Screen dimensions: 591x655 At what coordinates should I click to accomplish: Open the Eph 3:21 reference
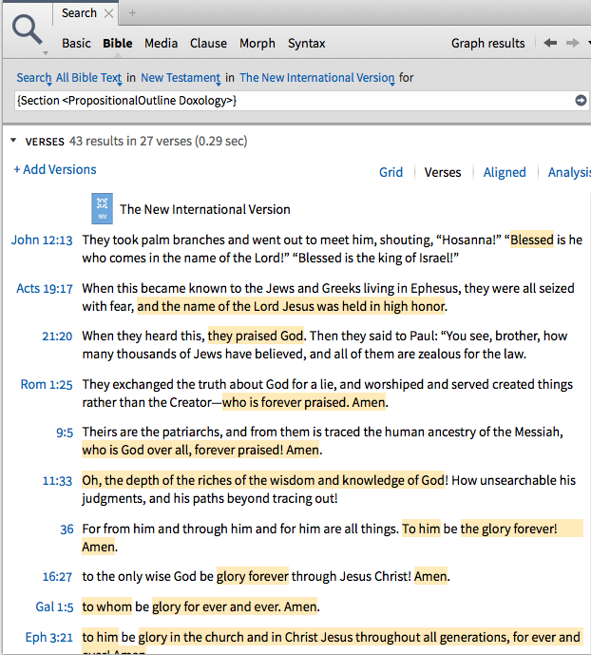[48, 637]
